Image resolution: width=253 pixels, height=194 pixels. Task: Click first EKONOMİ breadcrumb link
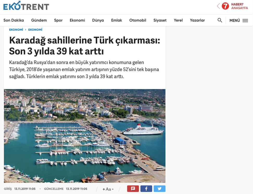(x=16, y=30)
